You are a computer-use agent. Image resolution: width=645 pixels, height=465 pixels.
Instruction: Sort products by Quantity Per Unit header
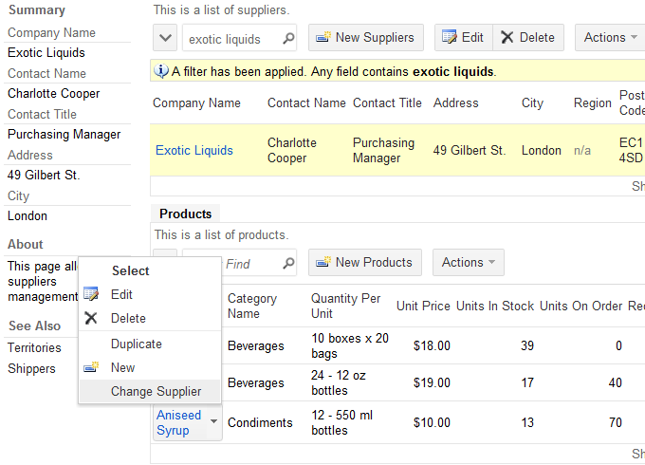[x=345, y=306]
